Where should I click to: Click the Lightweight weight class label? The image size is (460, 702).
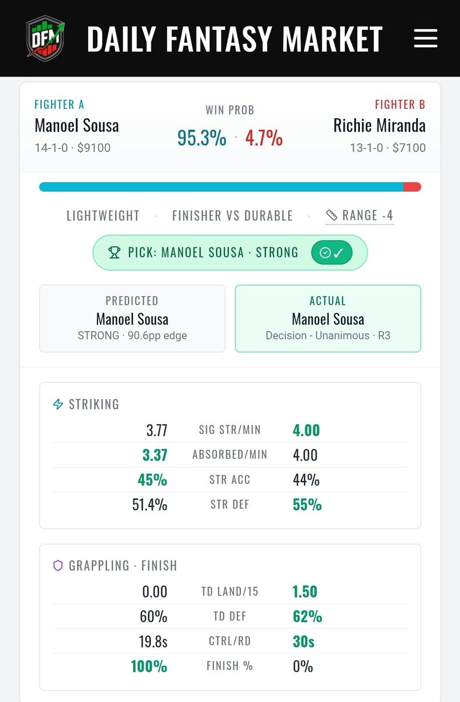pos(103,216)
